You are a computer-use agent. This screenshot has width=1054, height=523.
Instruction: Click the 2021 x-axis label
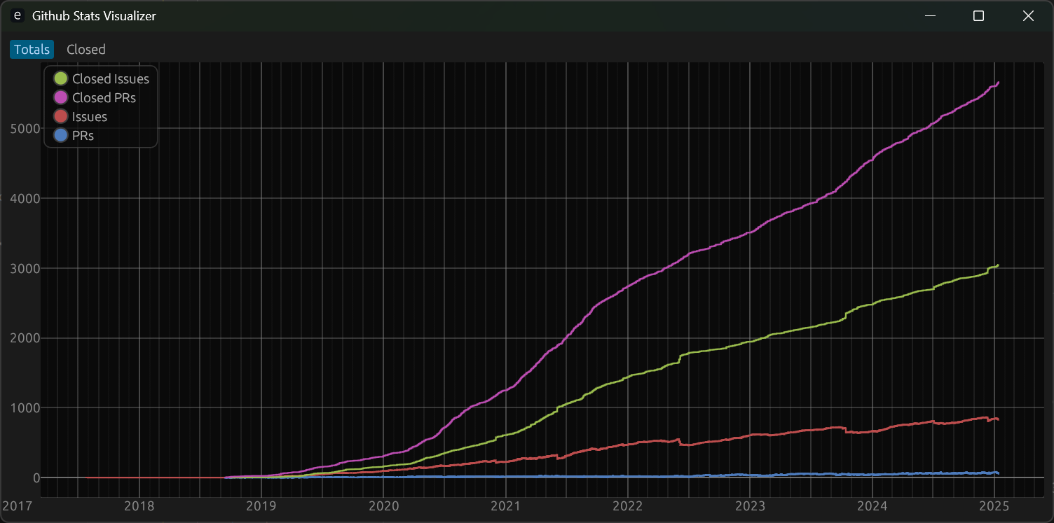tap(506, 505)
